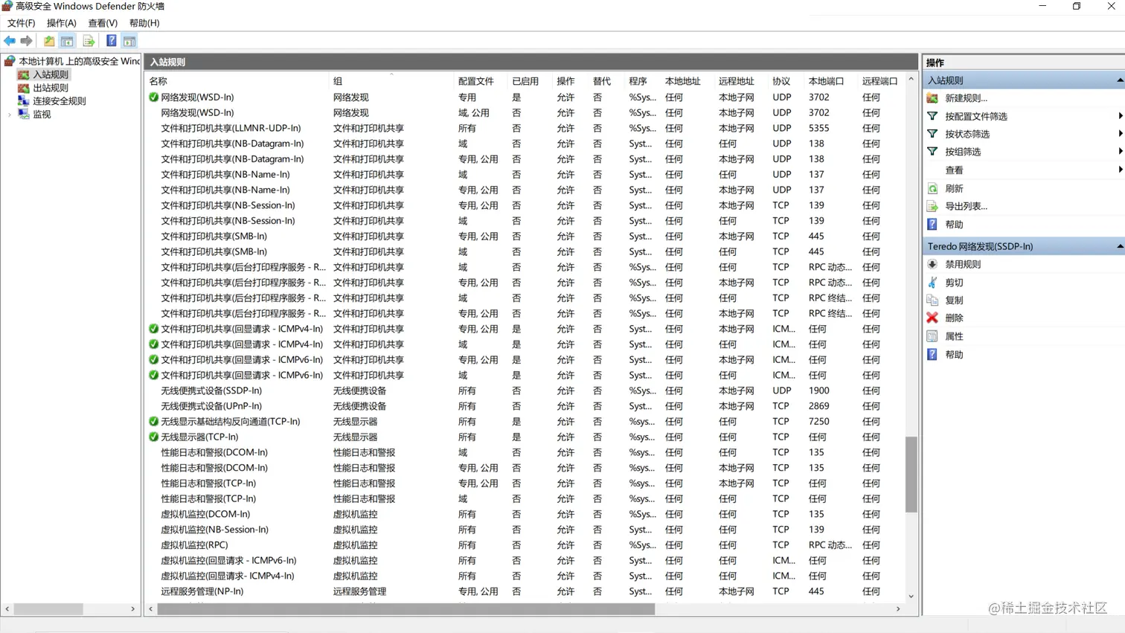Image resolution: width=1125 pixels, height=633 pixels.
Task: Expand the 监视 tree node arrow
Action: coord(10,115)
